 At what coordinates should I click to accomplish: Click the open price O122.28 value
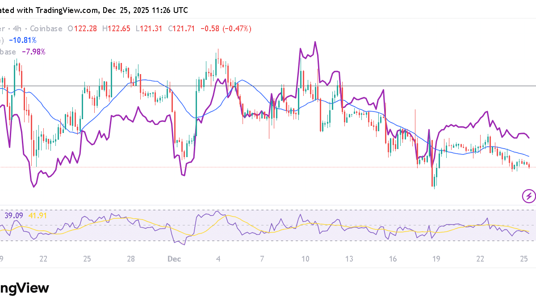pos(83,29)
